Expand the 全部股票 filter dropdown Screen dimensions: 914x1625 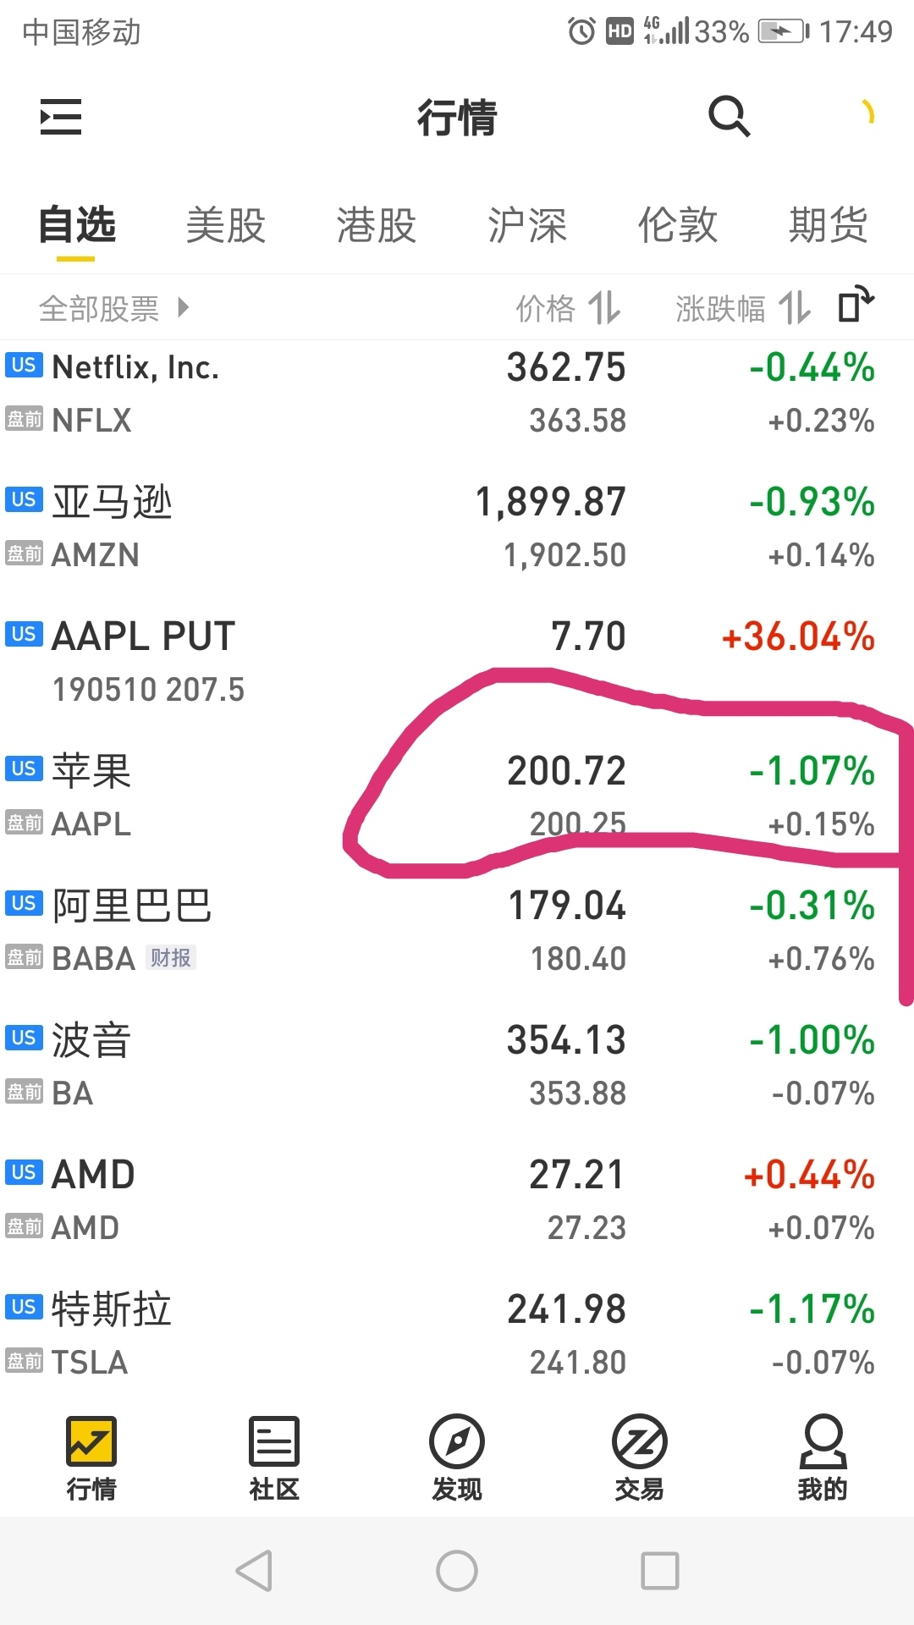click(x=114, y=308)
